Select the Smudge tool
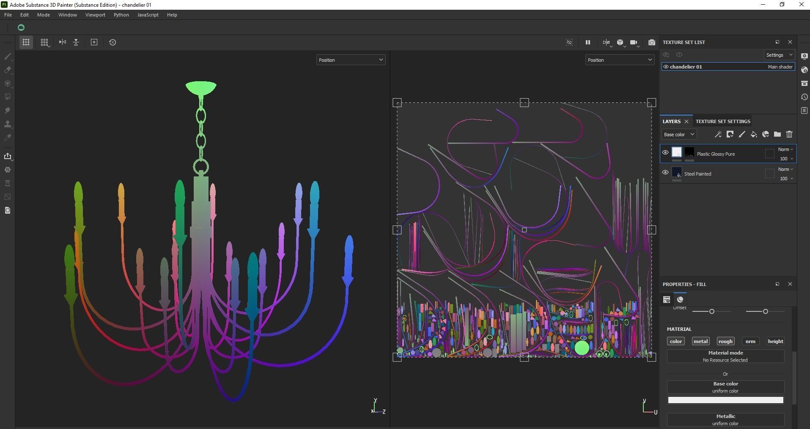 [x=8, y=110]
